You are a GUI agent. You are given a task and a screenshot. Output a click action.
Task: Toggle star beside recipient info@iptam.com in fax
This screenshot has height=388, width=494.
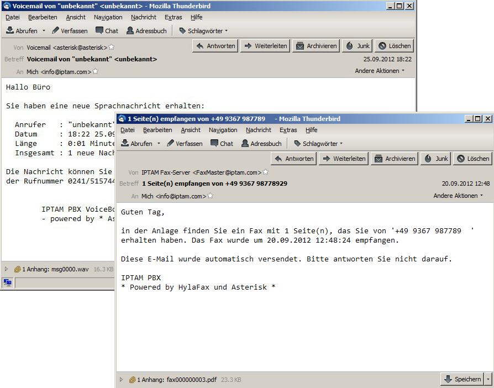[210, 196]
